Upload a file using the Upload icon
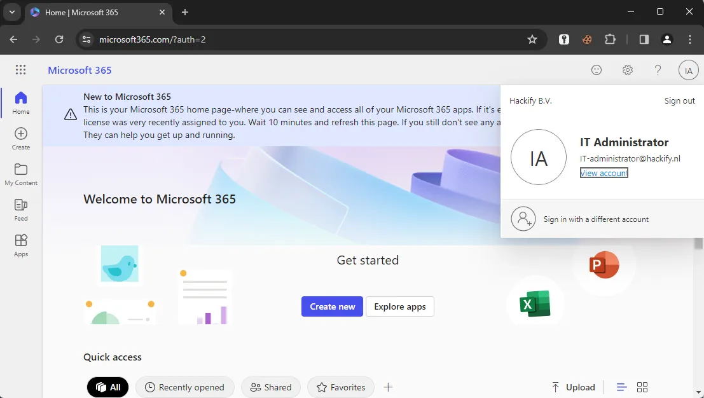This screenshot has height=398, width=704. (x=572, y=387)
